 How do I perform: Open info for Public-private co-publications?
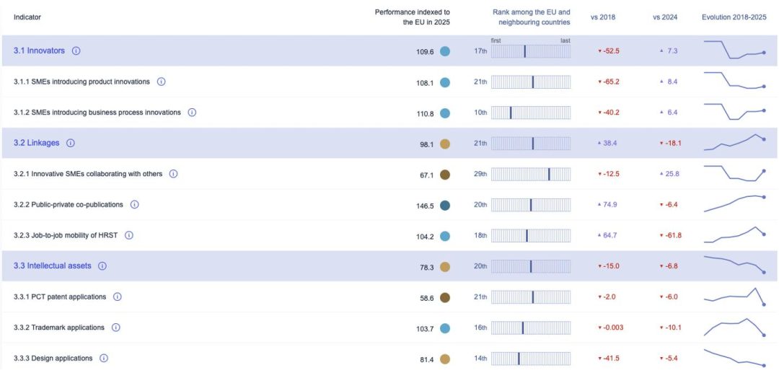(135, 205)
